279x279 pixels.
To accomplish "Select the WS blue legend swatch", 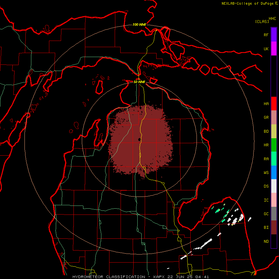I will pos(274,172).
